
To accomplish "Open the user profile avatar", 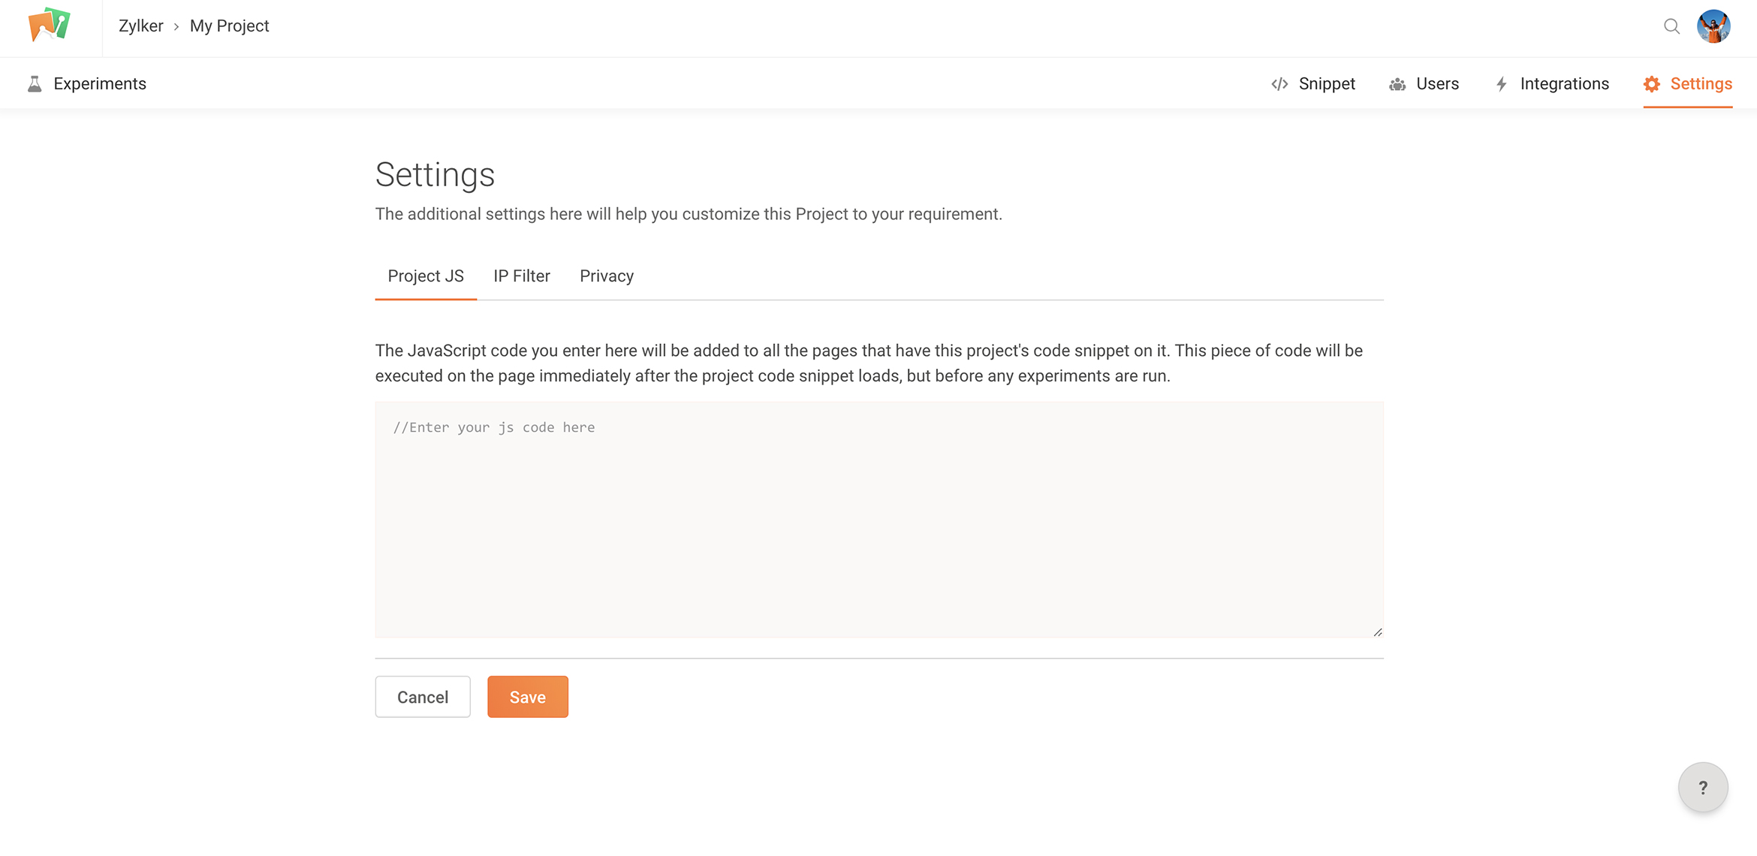I will pos(1714,26).
